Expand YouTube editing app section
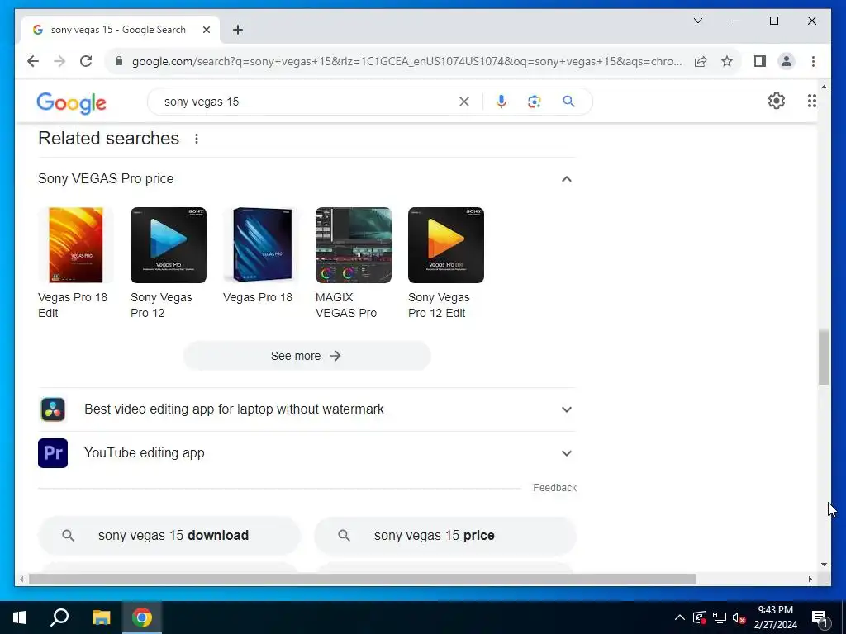This screenshot has width=846, height=634. click(x=567, y=453)
